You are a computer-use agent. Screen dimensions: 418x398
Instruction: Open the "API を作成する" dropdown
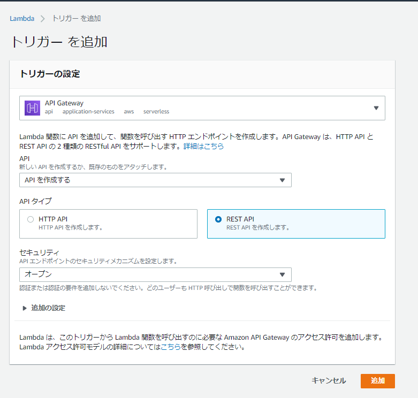tap(155, 180)
